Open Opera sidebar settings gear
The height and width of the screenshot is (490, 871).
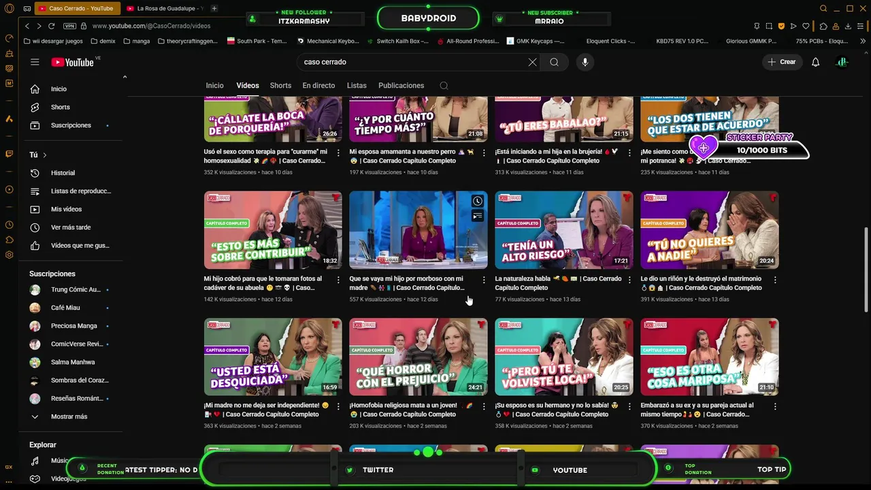point(9,255)
